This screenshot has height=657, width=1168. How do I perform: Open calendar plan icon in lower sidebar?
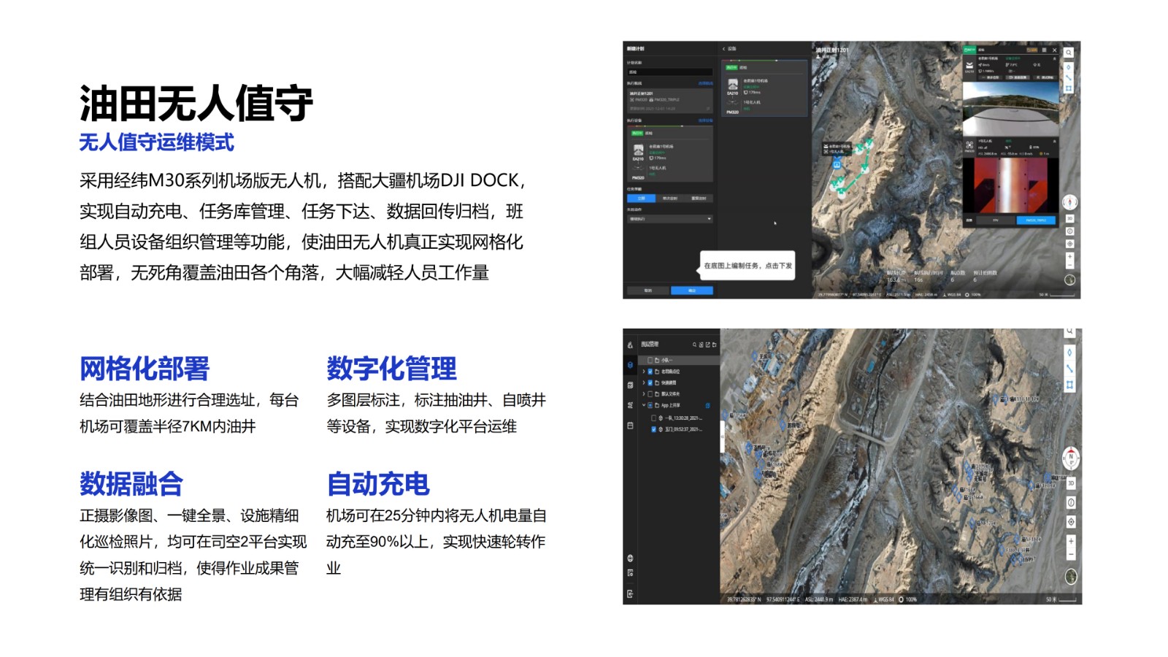(x=630, y=426)
